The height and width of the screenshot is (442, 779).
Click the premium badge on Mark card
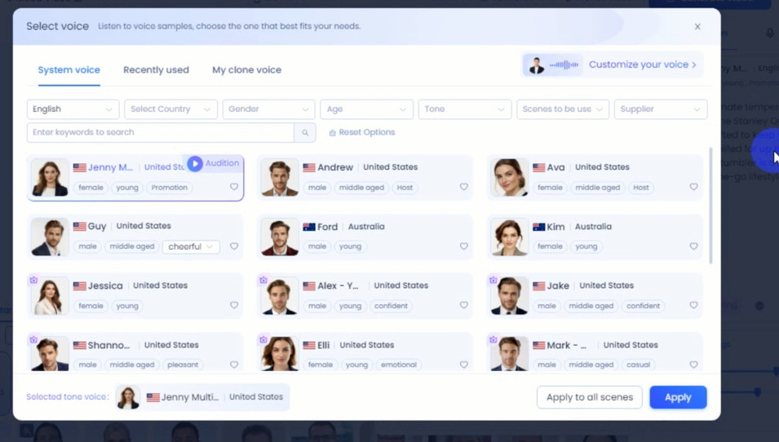[493, 340]
